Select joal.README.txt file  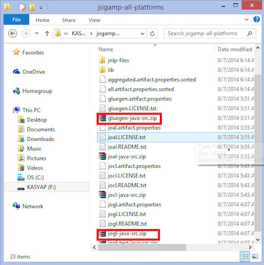127,147
